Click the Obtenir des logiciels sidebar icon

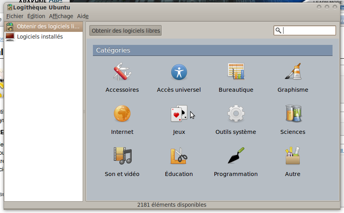pyautogui.click(x=10, y=27)
